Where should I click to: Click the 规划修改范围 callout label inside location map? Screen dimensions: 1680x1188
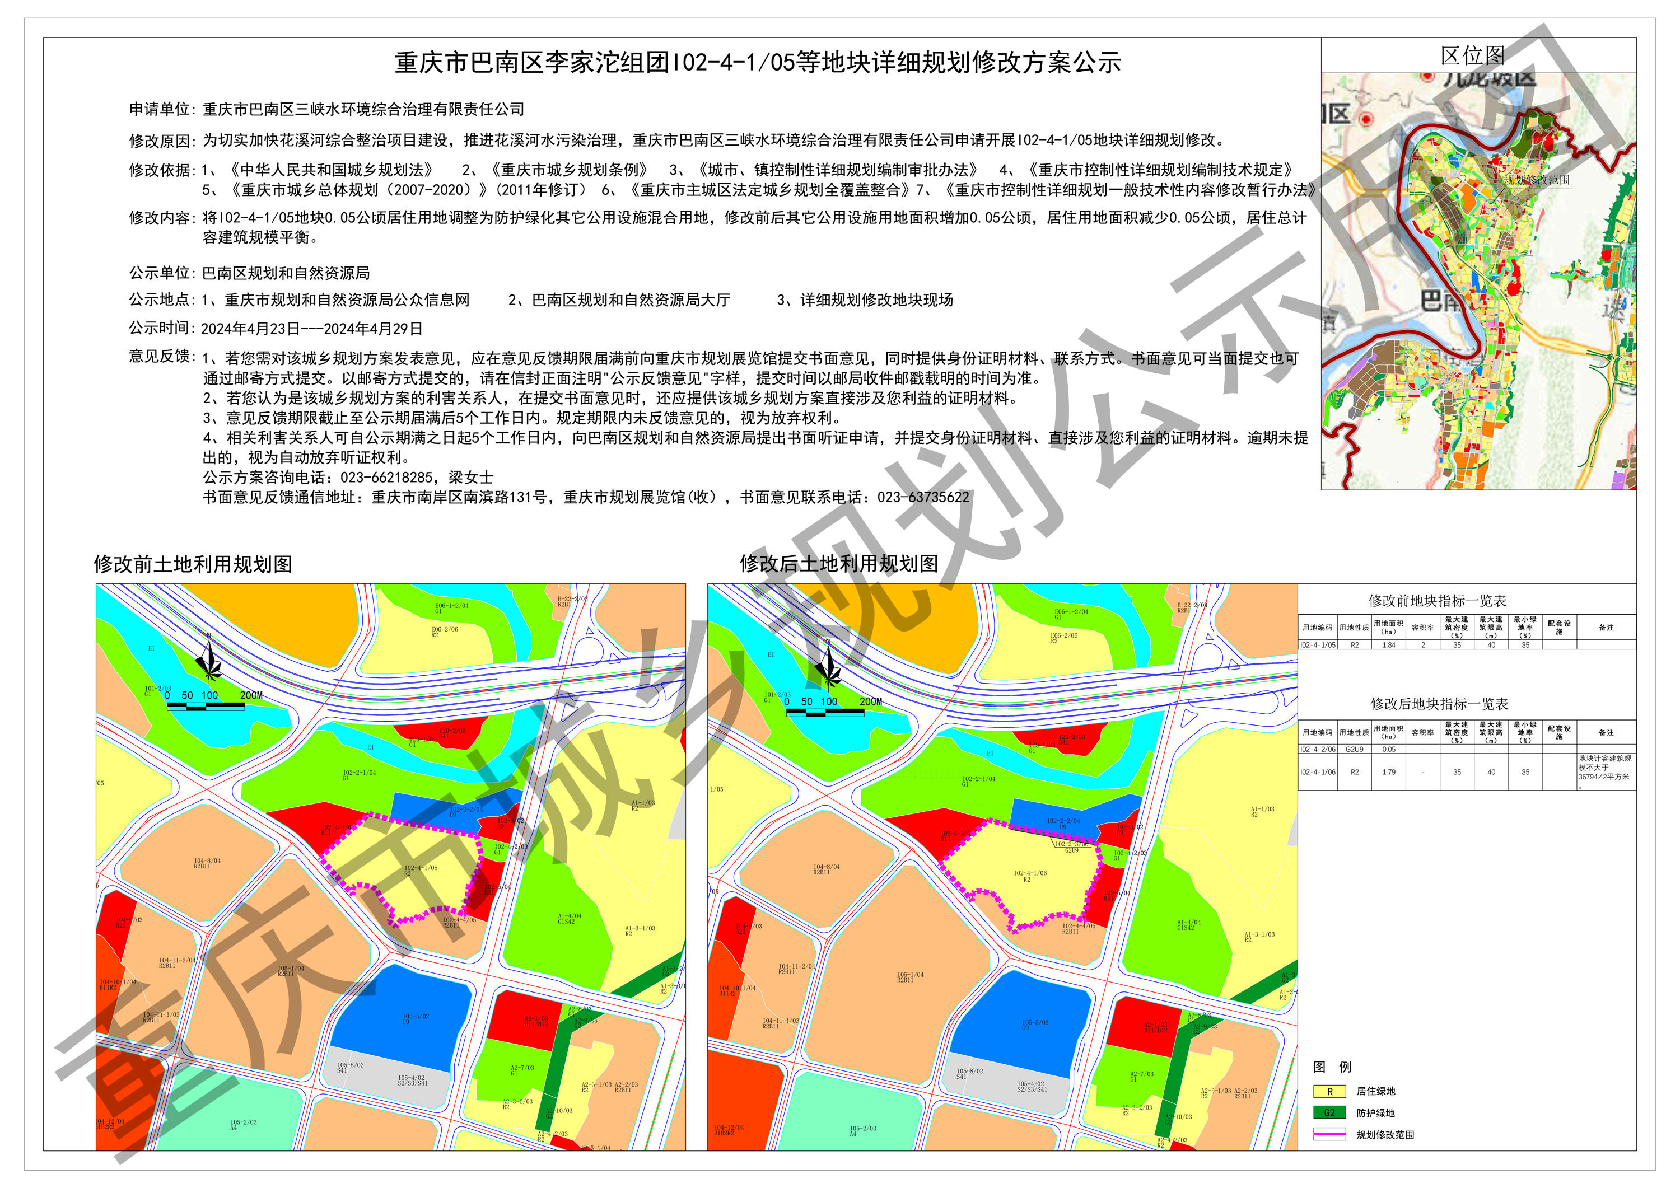tap(1537, 179)
